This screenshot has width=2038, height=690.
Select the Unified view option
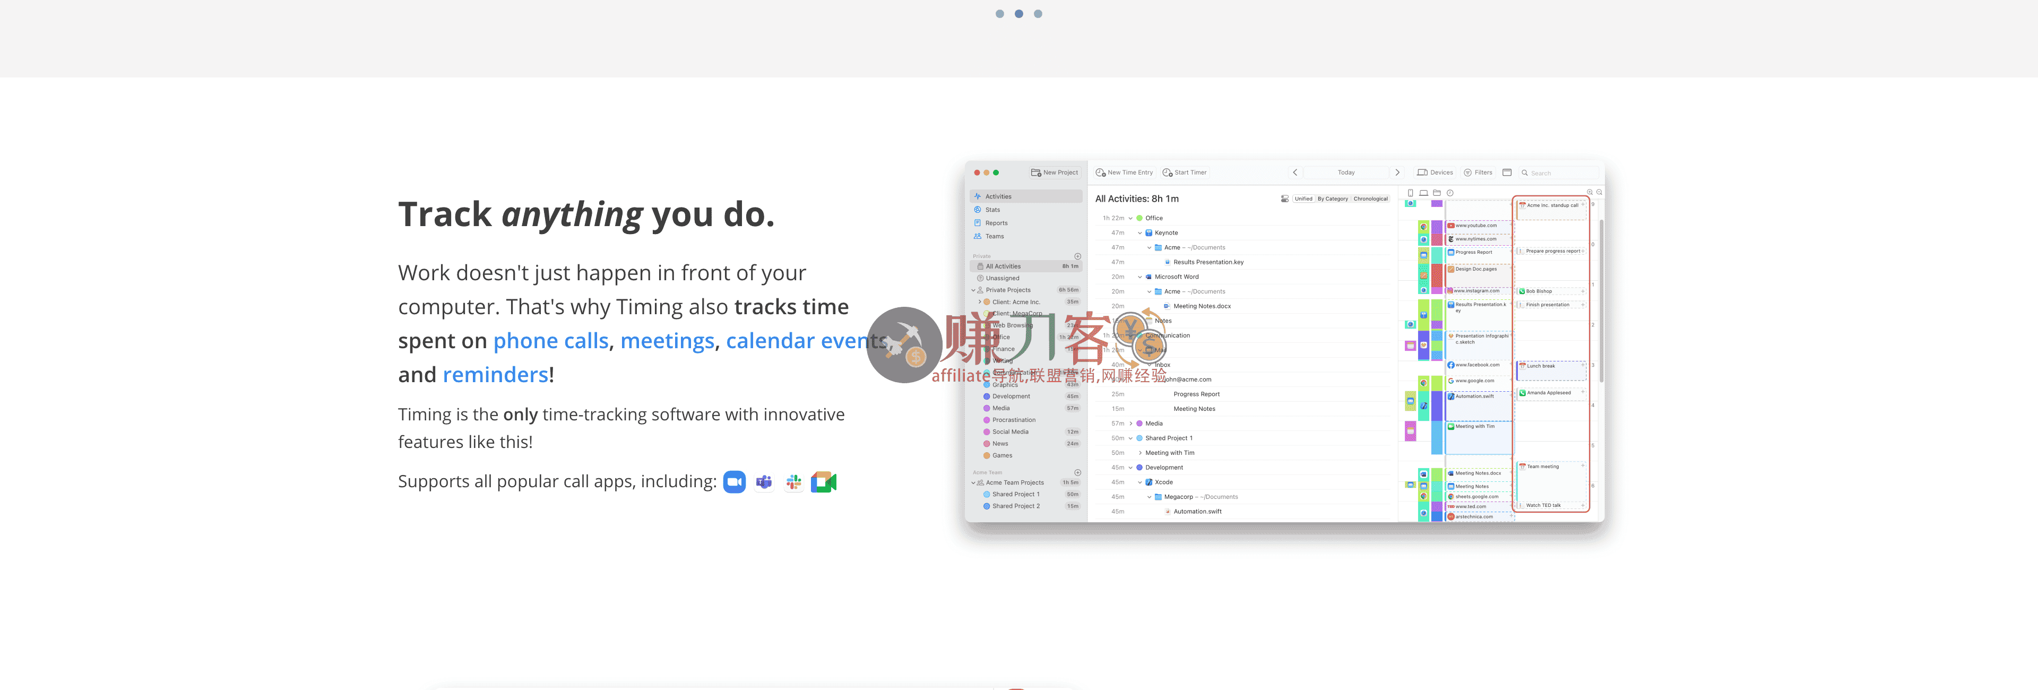[1303, 199]
